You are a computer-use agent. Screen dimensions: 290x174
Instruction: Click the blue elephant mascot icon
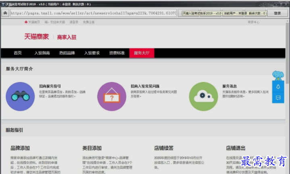tap(278, 75)
